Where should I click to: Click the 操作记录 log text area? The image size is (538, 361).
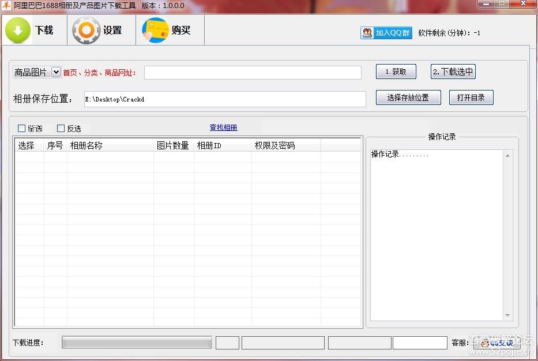[x=437, y=235]
